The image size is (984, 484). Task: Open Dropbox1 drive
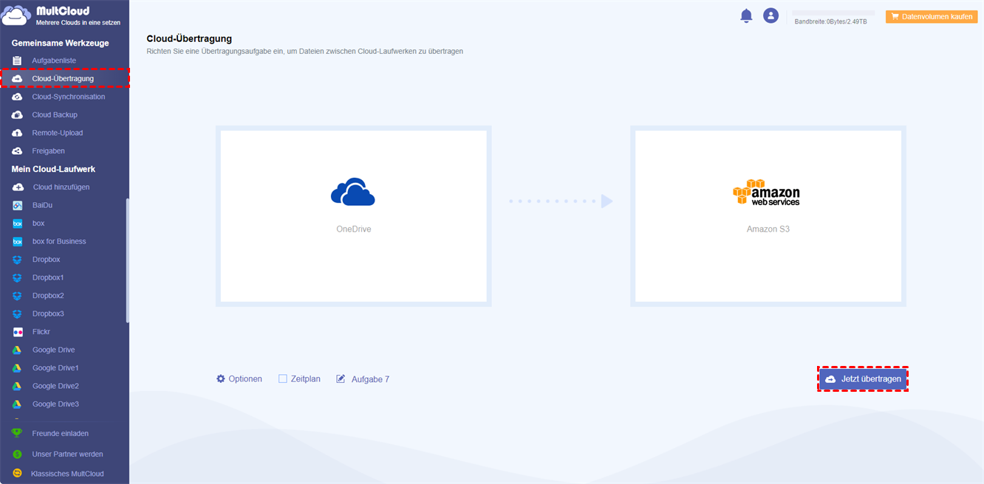pyautogui.click(x=48, y=277)
